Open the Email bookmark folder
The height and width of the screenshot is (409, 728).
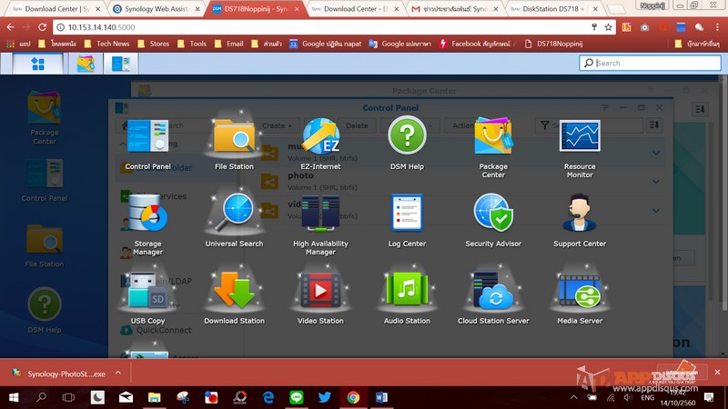(x=229, y=44)
